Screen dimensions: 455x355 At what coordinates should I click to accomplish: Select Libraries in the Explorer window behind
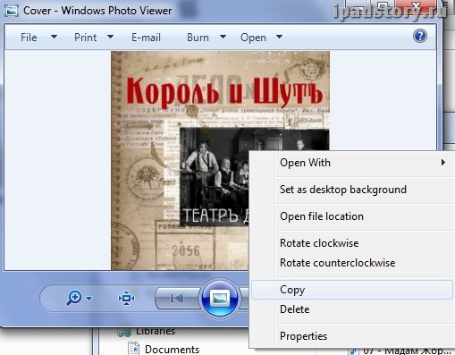(x=156, y=331)
